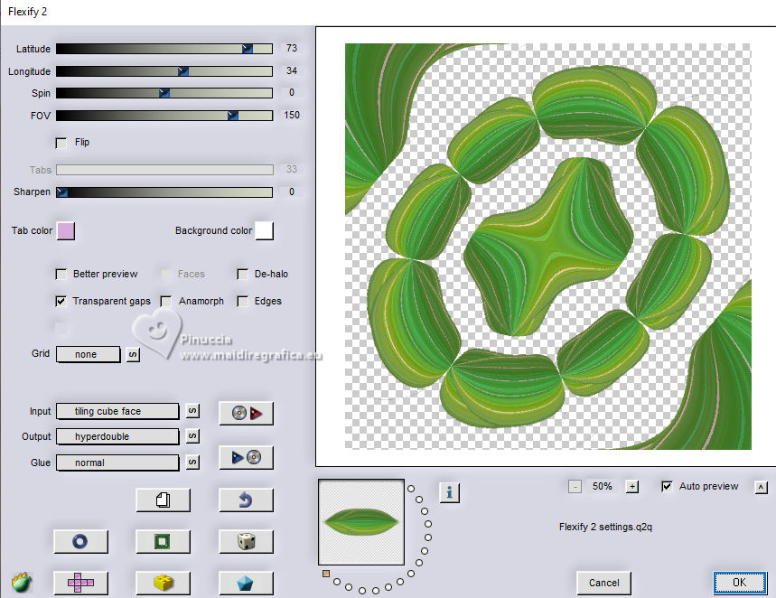Click the OK button
This screenshot has width=776, height=598.
click(x=740, y=582)
